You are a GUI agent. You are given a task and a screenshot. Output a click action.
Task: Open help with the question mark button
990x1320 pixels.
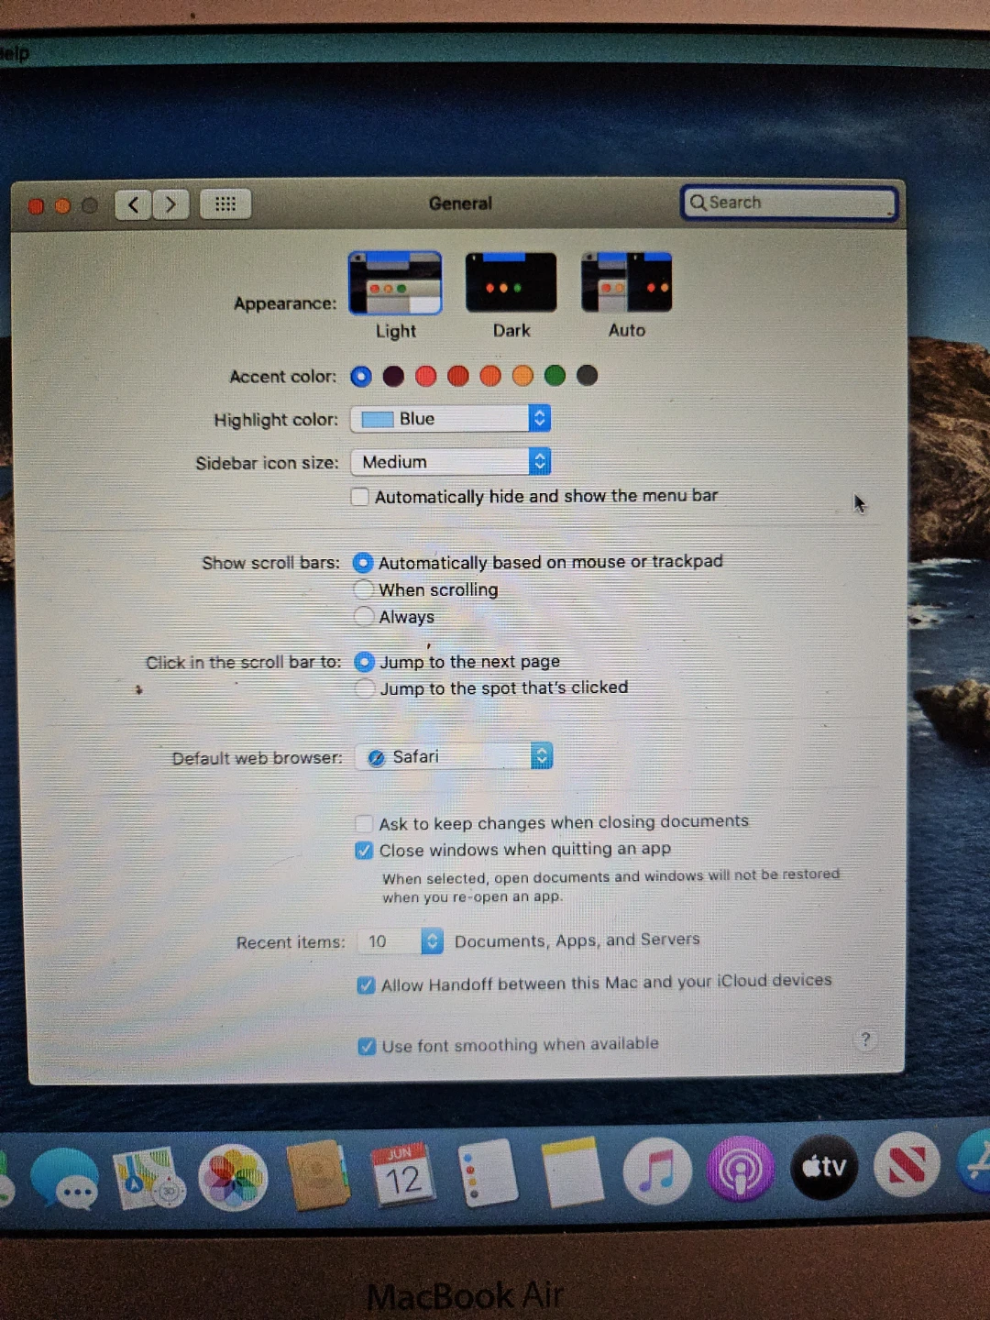[864, 1039]
